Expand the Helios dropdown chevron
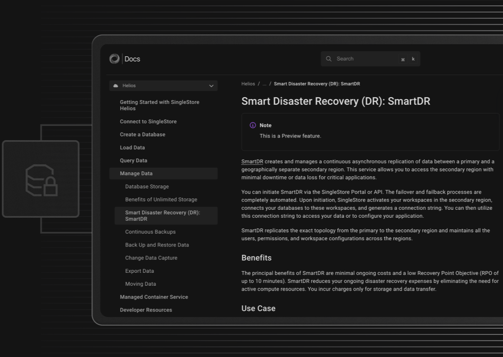The image size is (503, 357). pyautogui.click(x=211, y=86)
